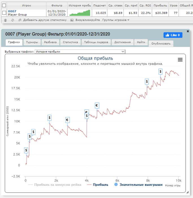This screenshot has height=198, width=193.
Task: Open the Опубликовать tab
Action: 161,44
